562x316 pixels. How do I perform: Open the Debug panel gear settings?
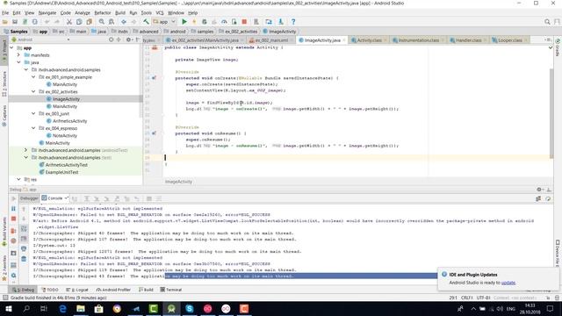539,190
